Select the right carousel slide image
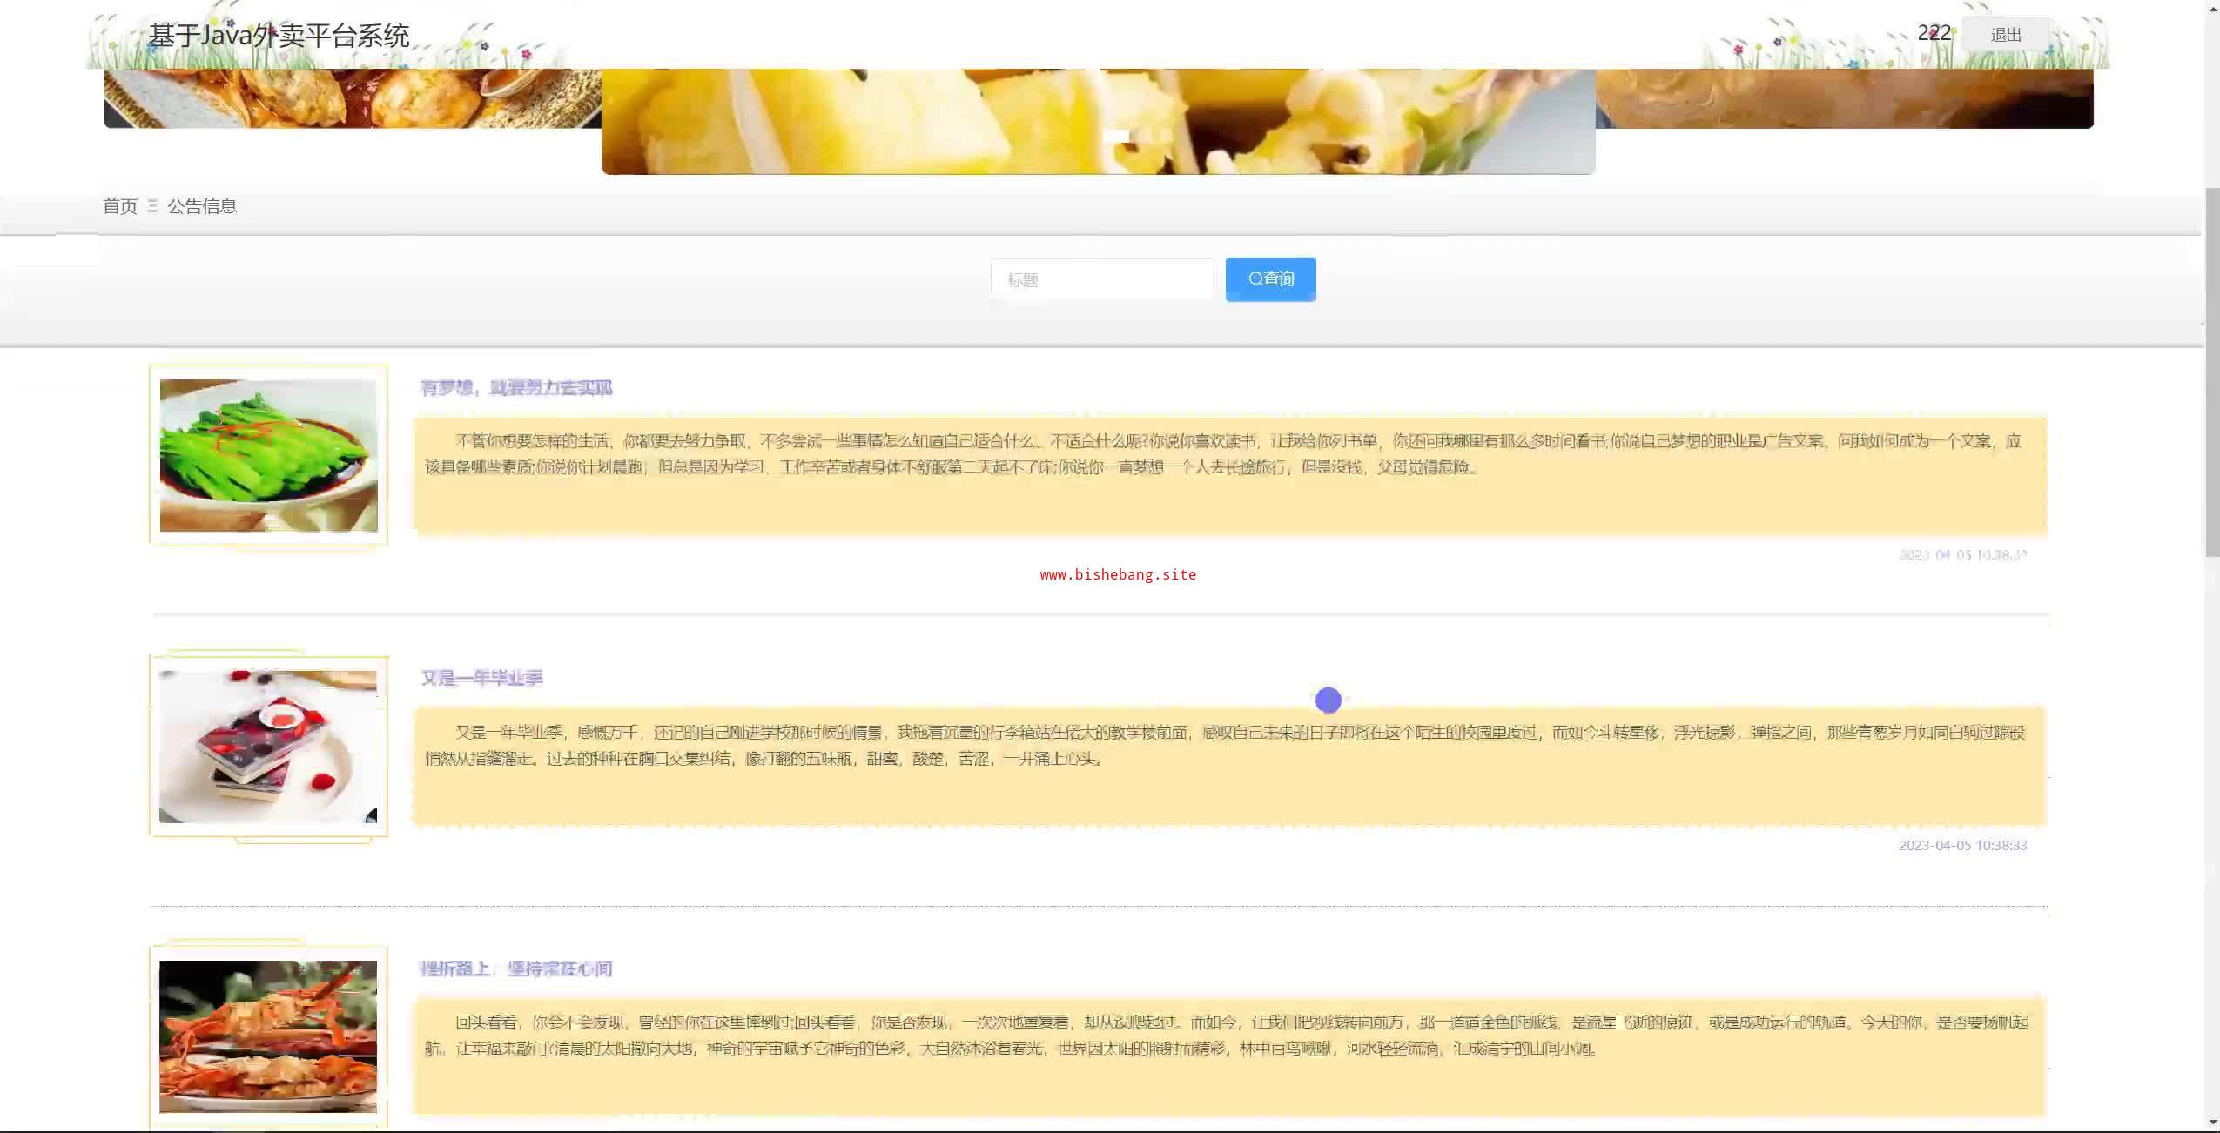Viewport: 2220px width, 1133px height. tap(1846, 97)
